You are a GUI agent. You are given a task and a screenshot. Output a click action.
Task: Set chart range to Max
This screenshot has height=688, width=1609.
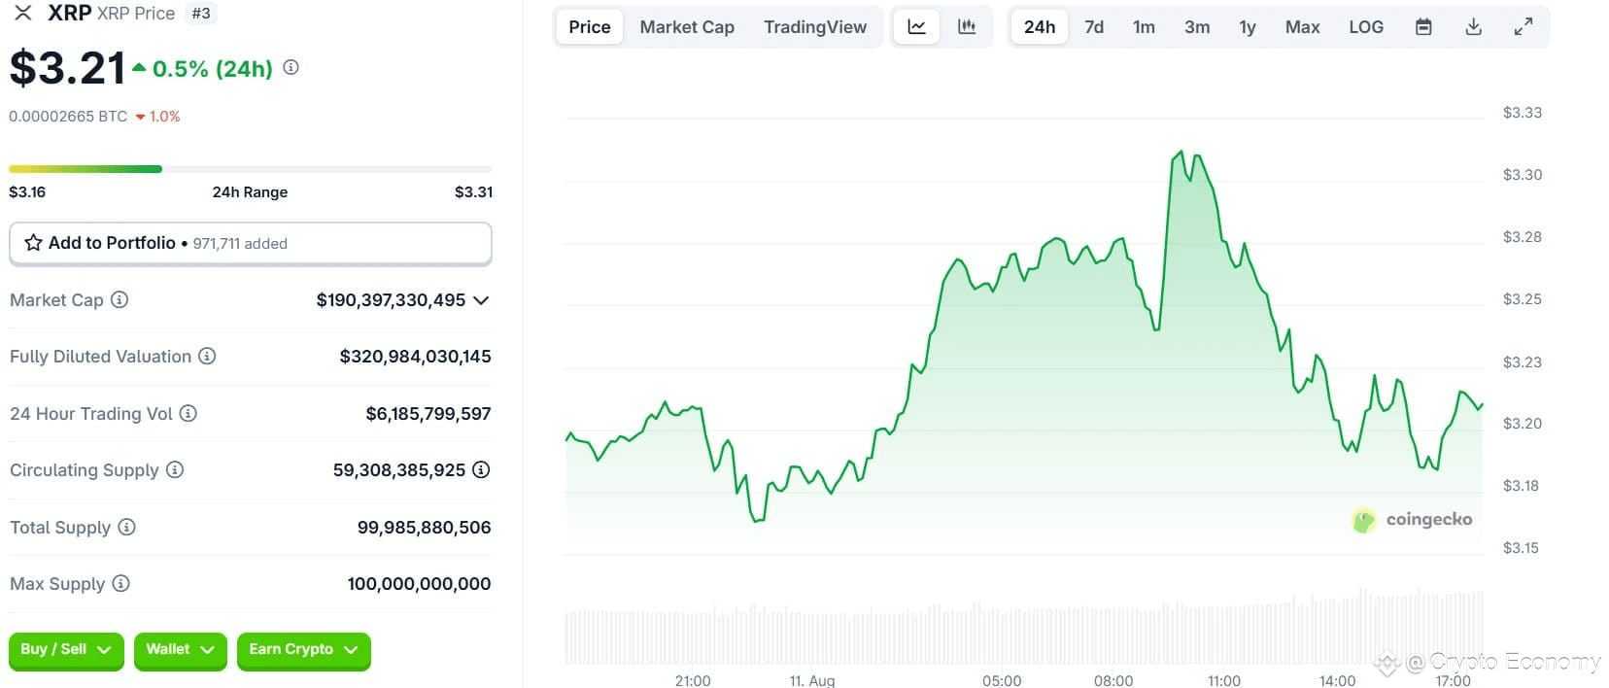pyautogui.click(x=1302, y=27)
